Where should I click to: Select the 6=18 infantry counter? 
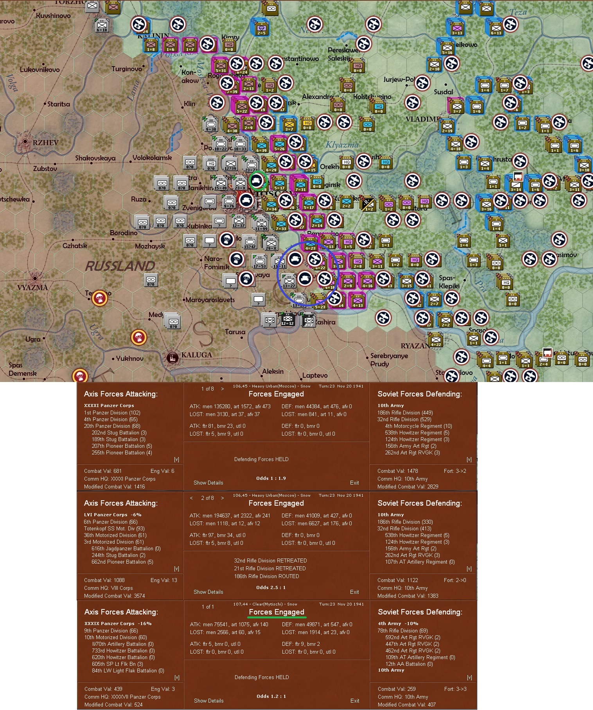[x=102, y=25]
